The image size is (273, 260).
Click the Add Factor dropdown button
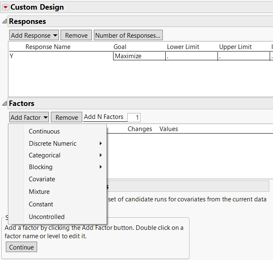(29, 118)
